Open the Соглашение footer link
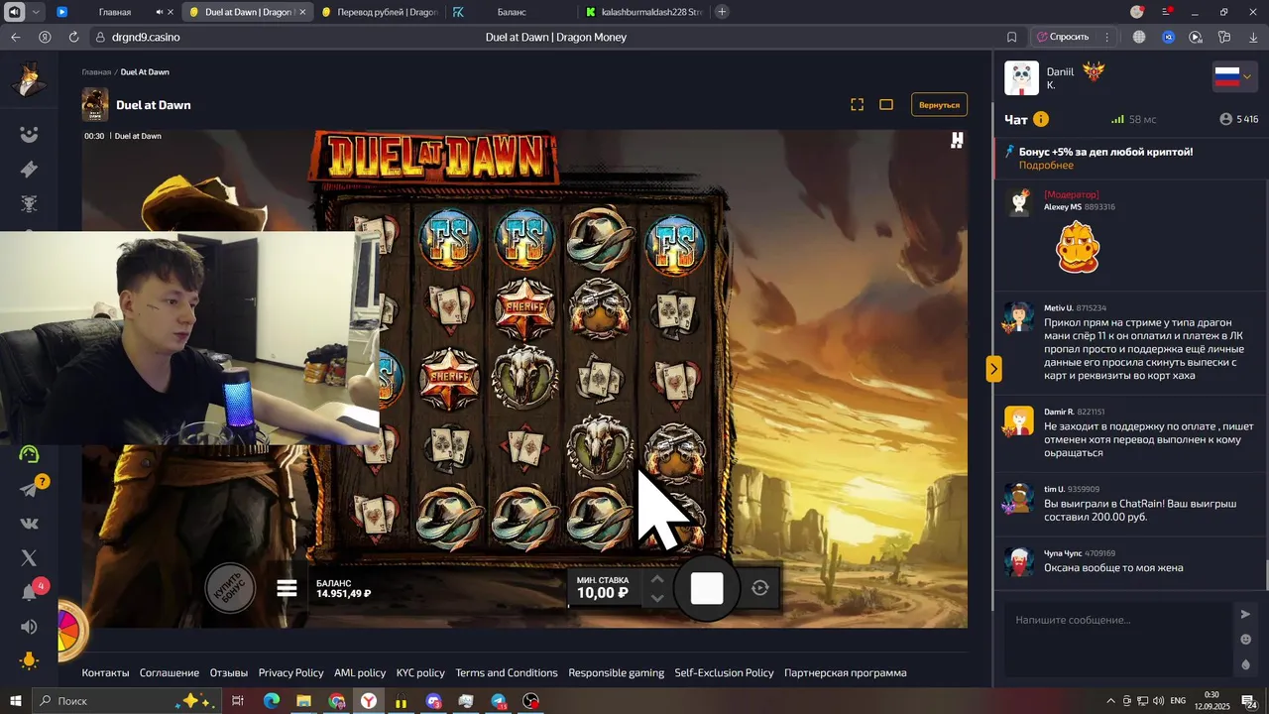Image resolution: width=1269 pixels, height=714 pixels. point(170,672)
